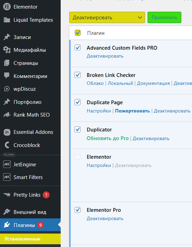Uncheck the Elementor Pro checkbox
192x247 pixels.
(x=78, y=210)
